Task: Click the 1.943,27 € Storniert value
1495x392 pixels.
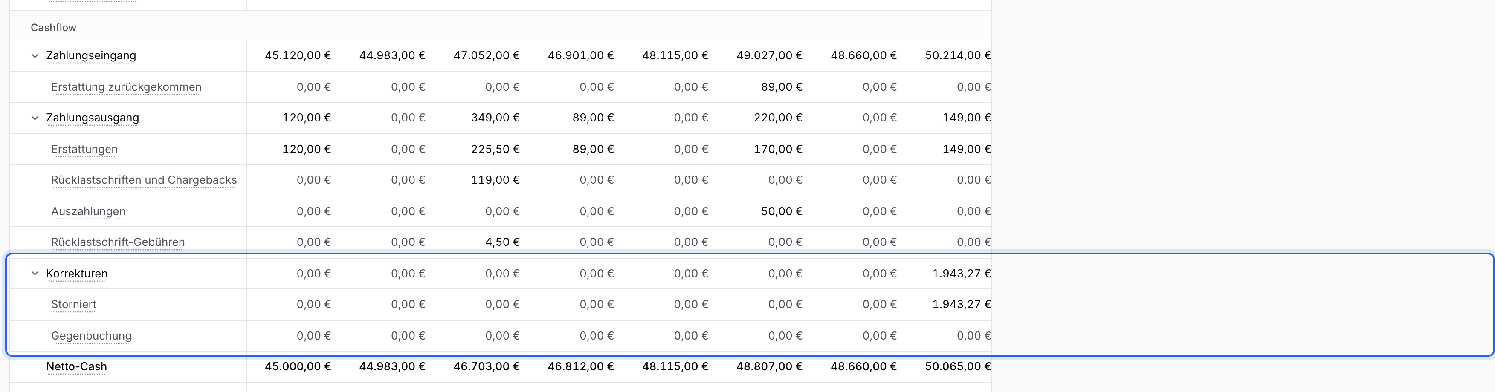Action: (962, 304)
